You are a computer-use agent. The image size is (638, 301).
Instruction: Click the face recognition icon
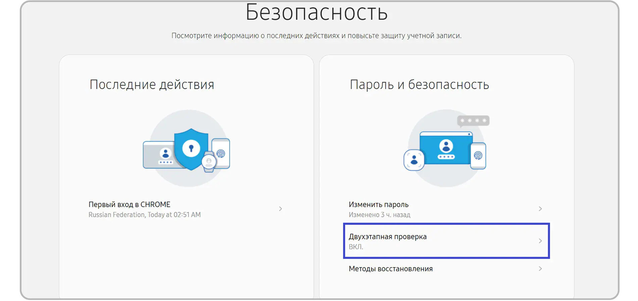tap(414, 160)
